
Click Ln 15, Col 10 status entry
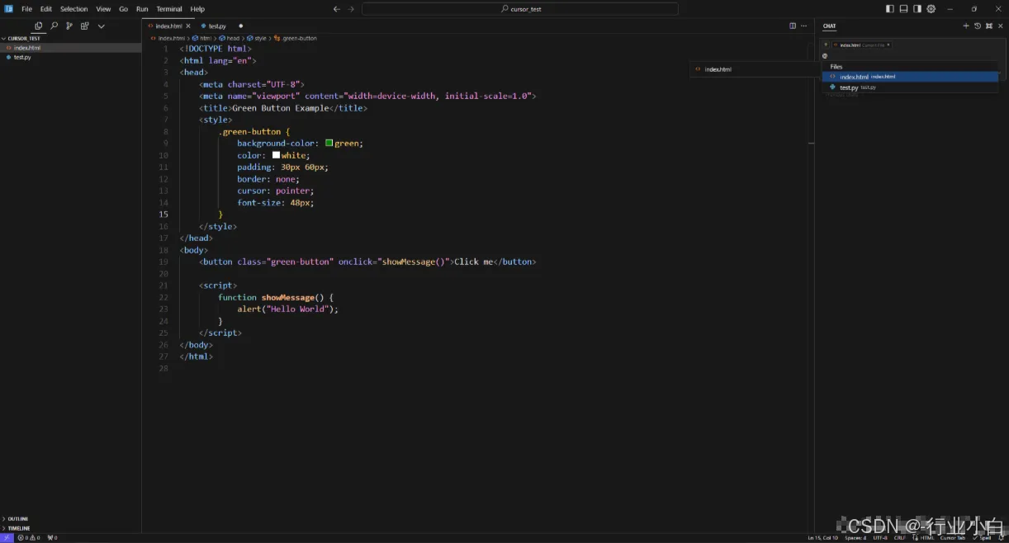pos(822,537)
